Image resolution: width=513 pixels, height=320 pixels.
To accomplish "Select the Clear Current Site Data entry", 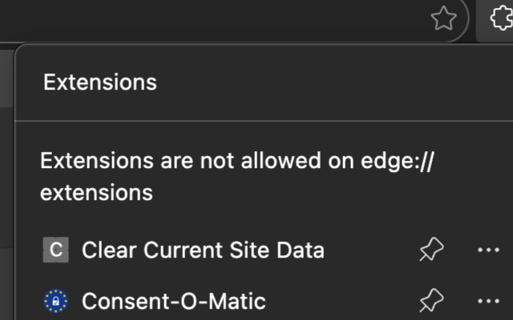I will pos(203,250).
